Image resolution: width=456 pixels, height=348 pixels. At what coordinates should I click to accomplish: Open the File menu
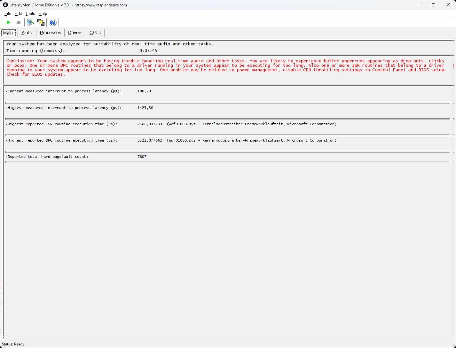click(8, 13)
